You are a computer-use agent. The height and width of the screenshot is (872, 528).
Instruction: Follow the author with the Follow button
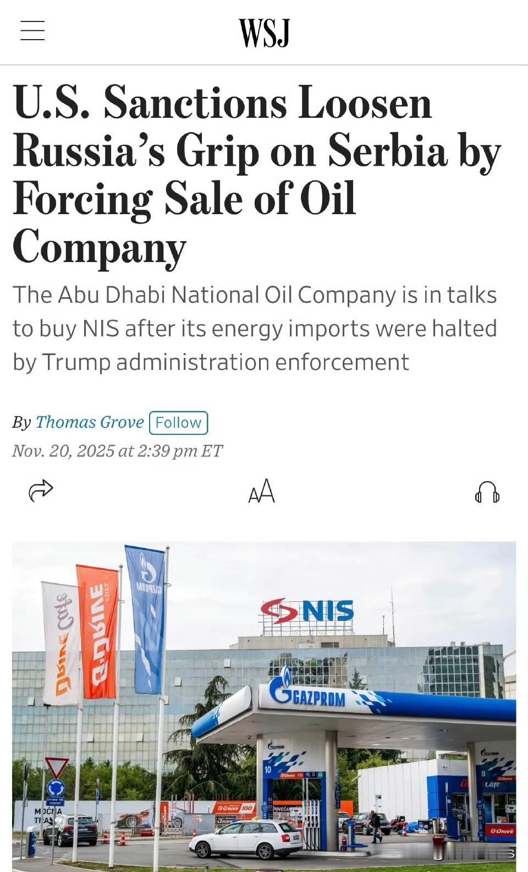(178, 422)
